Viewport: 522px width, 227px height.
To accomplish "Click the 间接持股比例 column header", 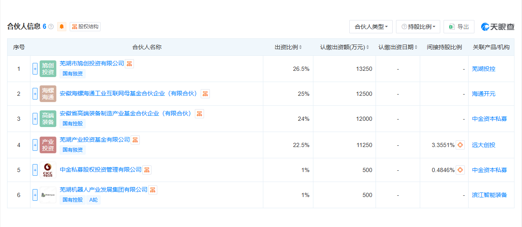I will [444, 47].
